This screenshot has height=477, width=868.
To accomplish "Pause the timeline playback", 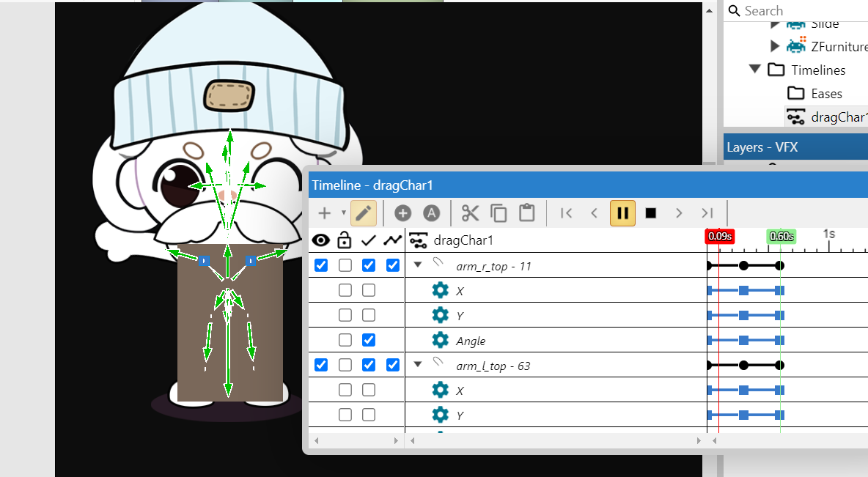I will click(622, 213).
